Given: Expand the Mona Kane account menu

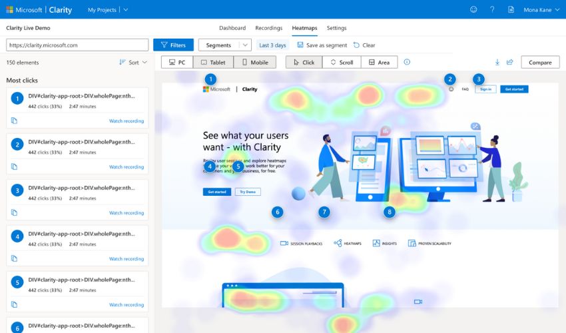Looking at the screenshot, I should [x=541, y=10].
